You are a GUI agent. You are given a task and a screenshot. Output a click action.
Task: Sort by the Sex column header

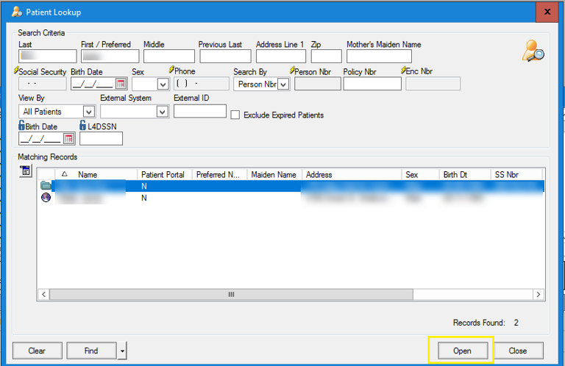pyautogui.click(x=421, y=174)
